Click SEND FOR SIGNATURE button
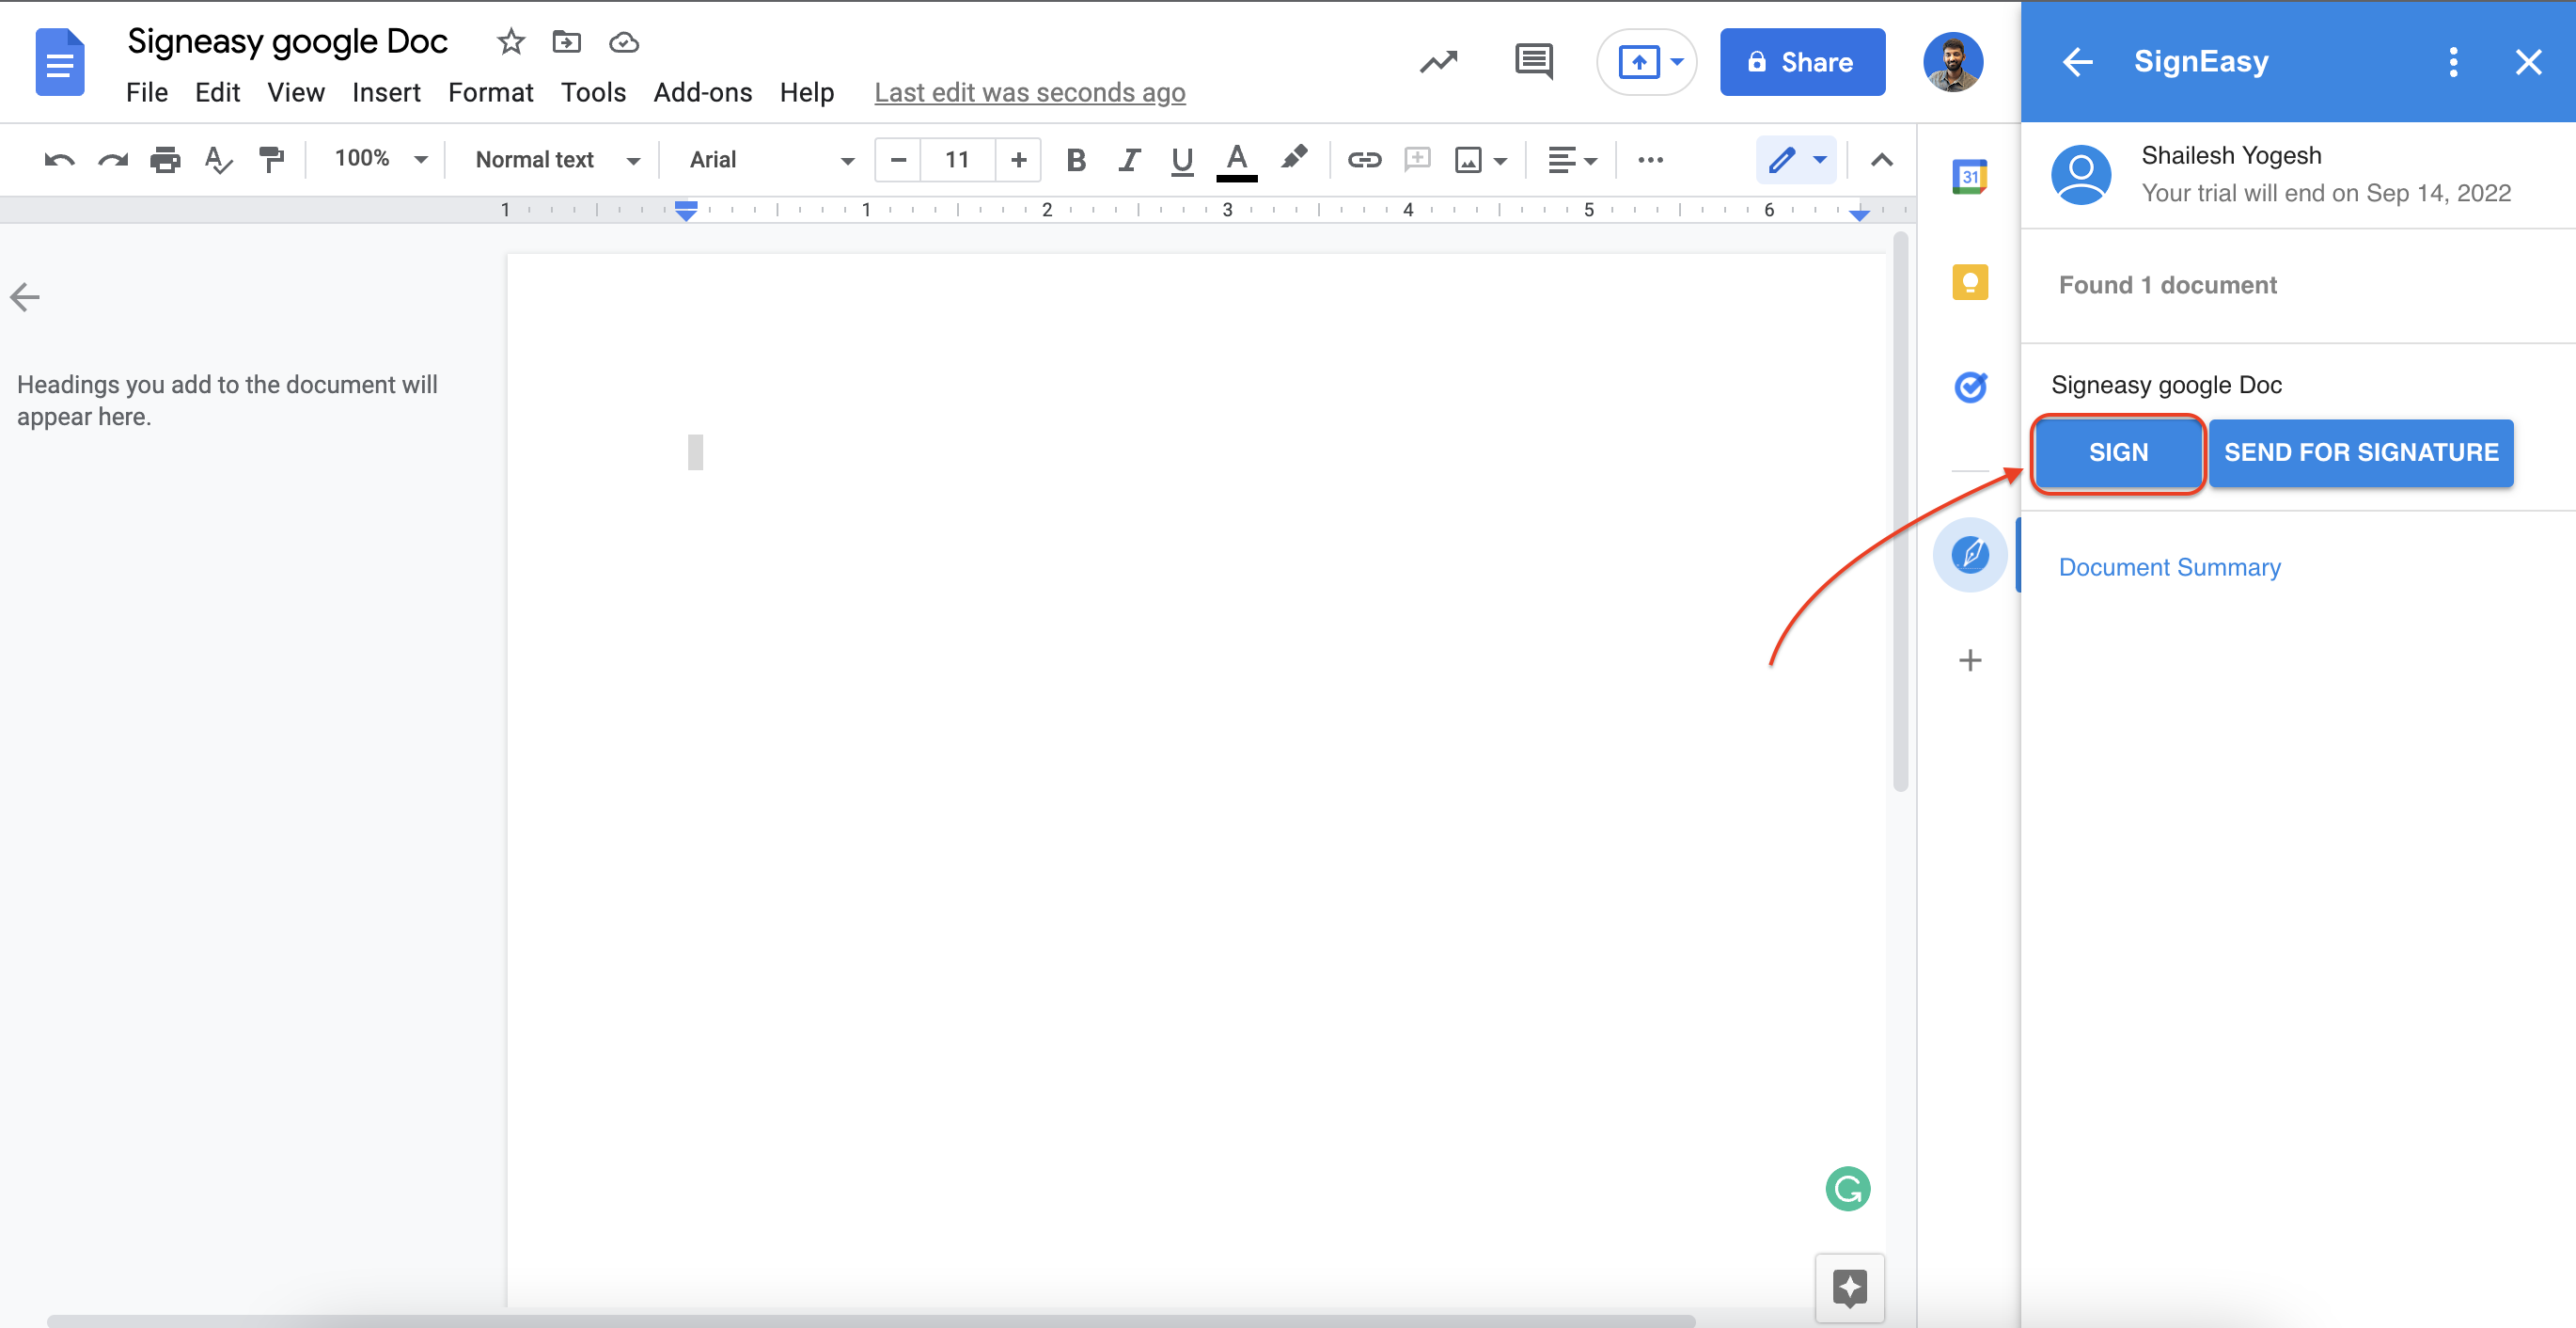Screen dimensions: 2576x1328 point(2361,452)
